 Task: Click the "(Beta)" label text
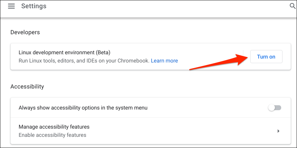103,53
